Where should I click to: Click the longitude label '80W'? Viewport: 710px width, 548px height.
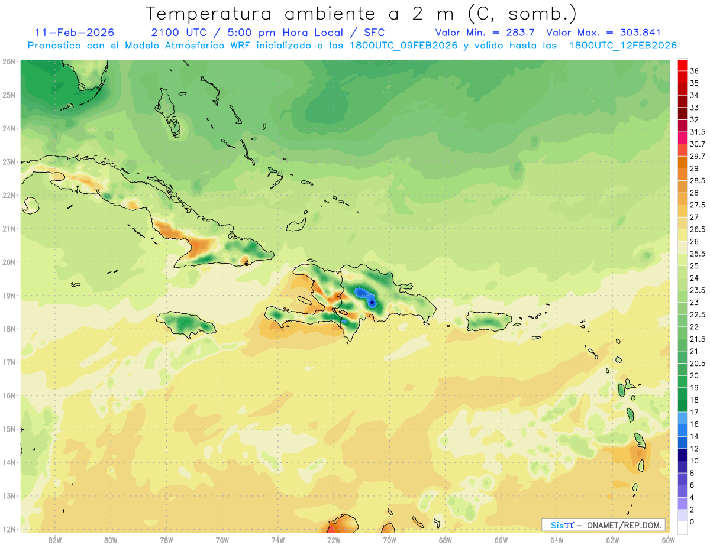tap(111, 540)
